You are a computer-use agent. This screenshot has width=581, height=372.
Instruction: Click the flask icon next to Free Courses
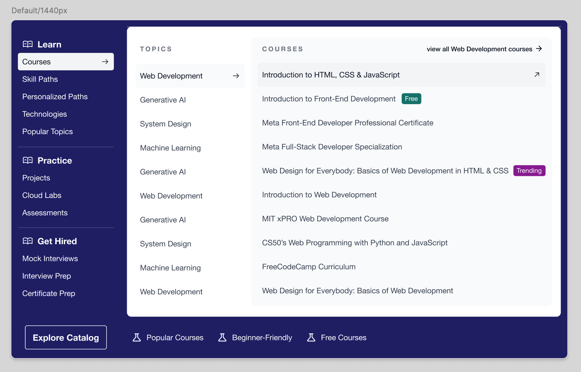[x=311, y=338]
